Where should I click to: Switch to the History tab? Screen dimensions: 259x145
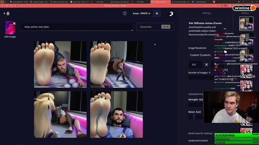(245, 13)
